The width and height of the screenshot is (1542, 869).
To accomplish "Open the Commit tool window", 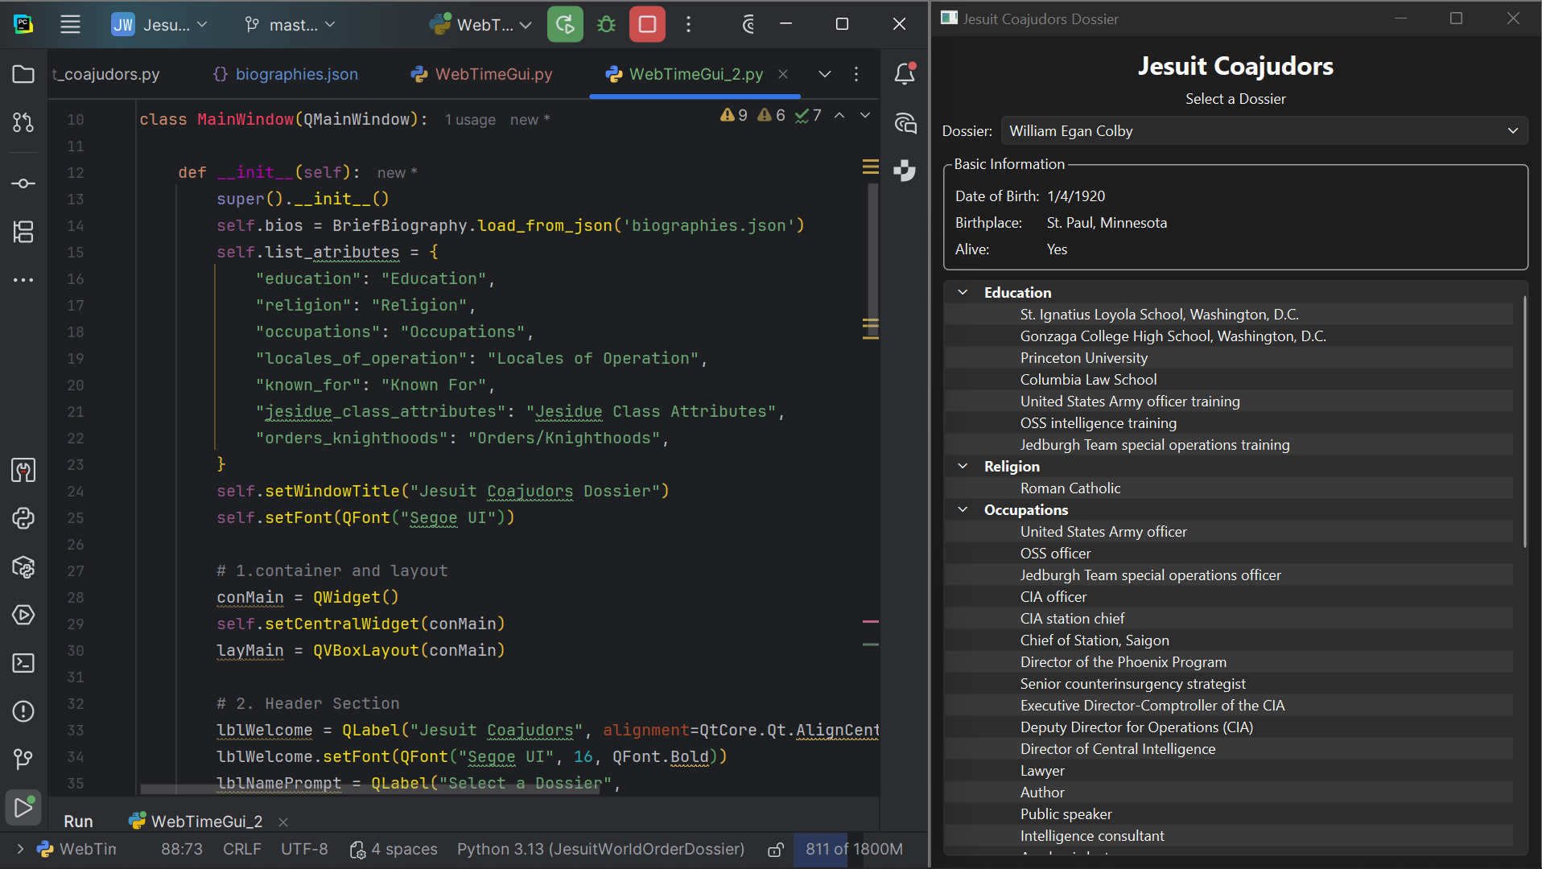I will click(x=23, y=183).
